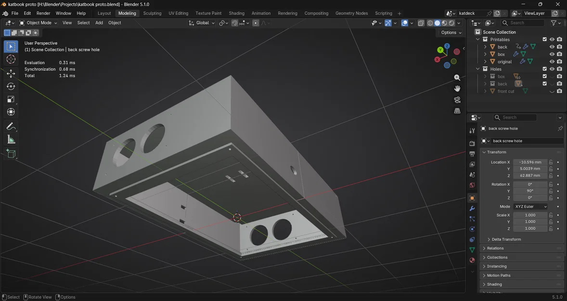Click the viewport pan hand icon
The image size is (567, 301).
click(x=457, y=89)
